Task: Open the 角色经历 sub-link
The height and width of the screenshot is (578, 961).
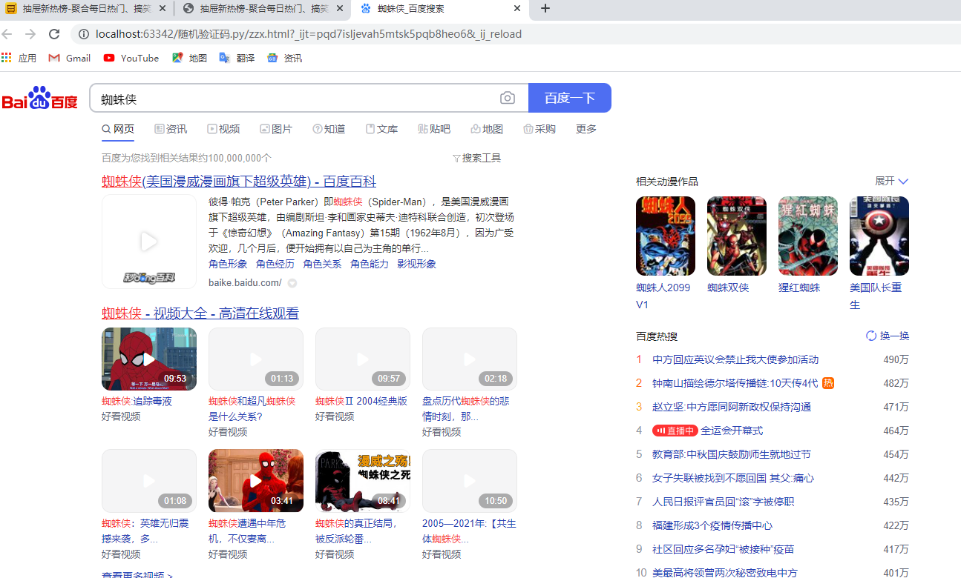Action: coord(275,264)
